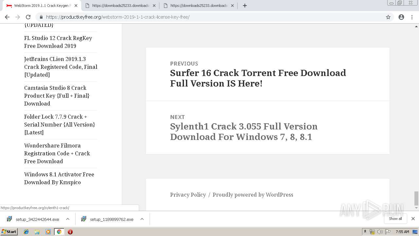The height and width of the screenshot is (236, 419).
Task: Click the 7:55 AM taskbar clock
Action: (x=402, y=232)
